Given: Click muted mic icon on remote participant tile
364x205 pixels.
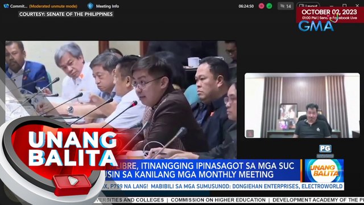Looking at the screenshot, I should [250, 133].
